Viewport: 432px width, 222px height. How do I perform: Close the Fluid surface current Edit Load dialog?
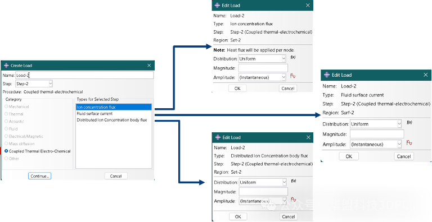tap(426, 75)
